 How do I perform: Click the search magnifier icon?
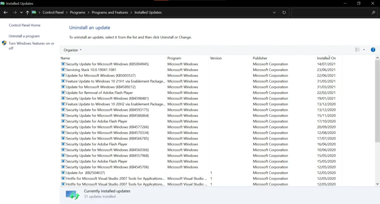[x=373, y=12]
